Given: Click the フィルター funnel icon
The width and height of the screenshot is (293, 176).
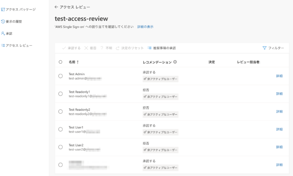Looking at the screenshot, I should pyautogui.click(x=264, y=48).
